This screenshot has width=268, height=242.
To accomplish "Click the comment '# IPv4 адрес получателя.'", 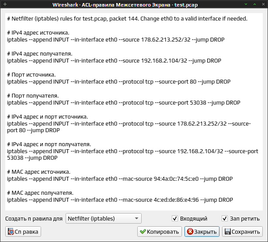I will coord(40,54).
